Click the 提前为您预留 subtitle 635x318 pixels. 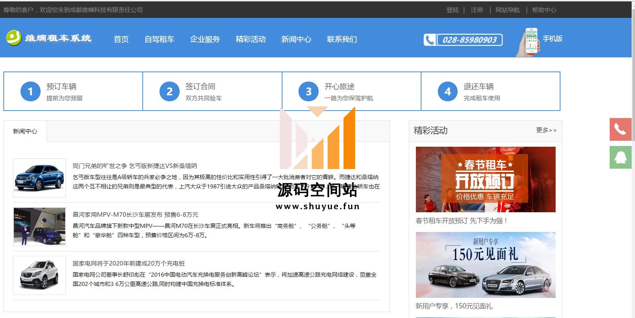pyautogui.click(x=64, y=98)
